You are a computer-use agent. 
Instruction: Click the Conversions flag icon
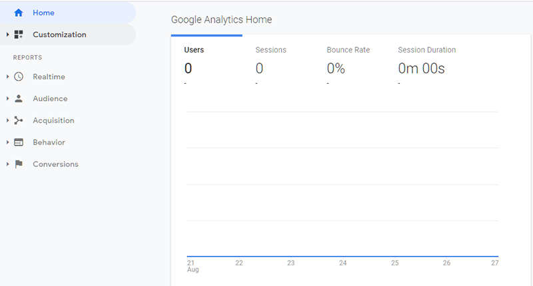19,164
